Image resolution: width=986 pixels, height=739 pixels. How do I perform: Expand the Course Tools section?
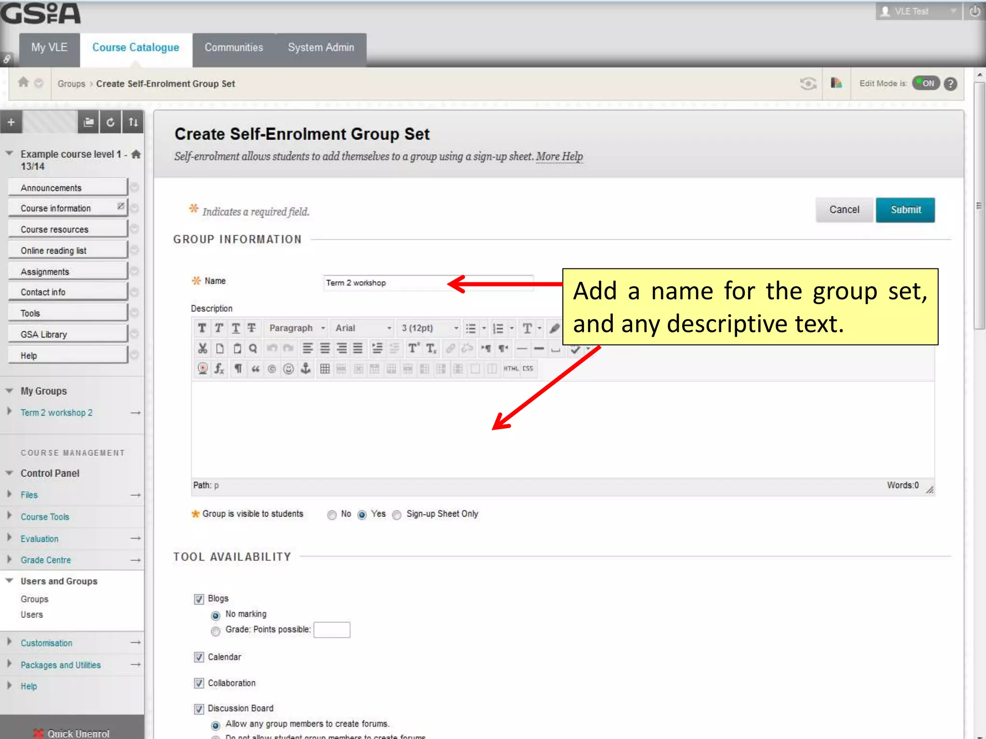9,516
